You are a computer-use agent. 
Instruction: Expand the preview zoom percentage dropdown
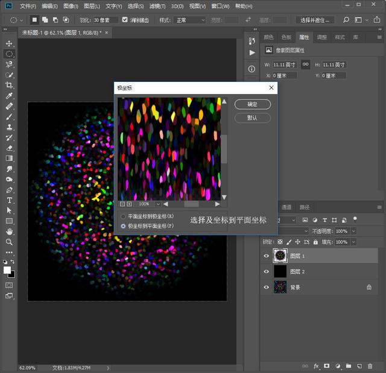158,204
